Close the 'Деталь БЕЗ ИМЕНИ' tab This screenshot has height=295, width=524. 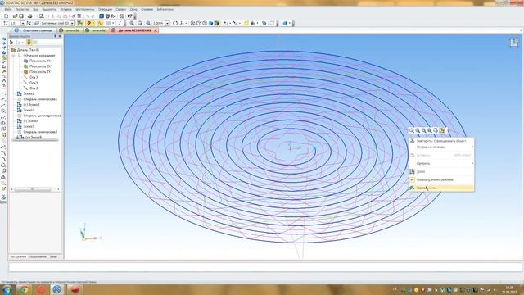[x=156, y=30]
